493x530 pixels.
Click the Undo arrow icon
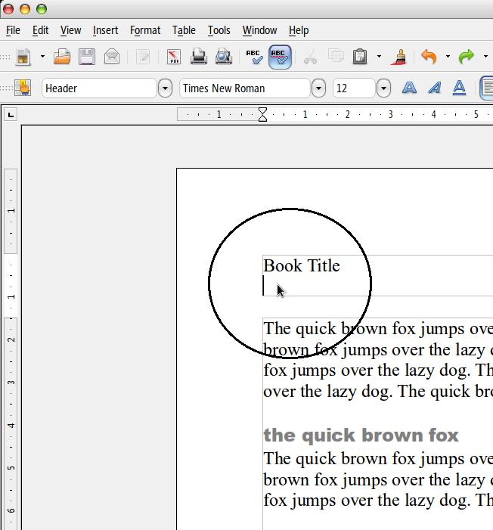click(x=429, y=57)
